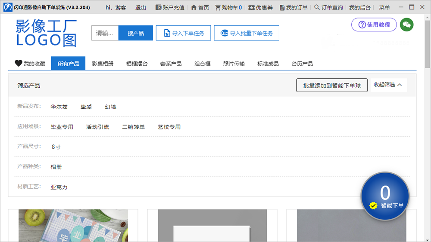Open the 使用教程 help tutorial
The image size is (431, 242).
pyautogui.click(x=374, y=25)
